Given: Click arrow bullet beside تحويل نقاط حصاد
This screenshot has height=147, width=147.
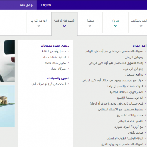Looking at the screenshot, I should 69,63.
